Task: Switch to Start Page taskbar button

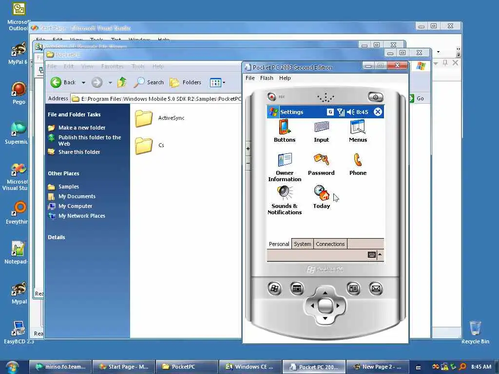Action: (123, 367)
